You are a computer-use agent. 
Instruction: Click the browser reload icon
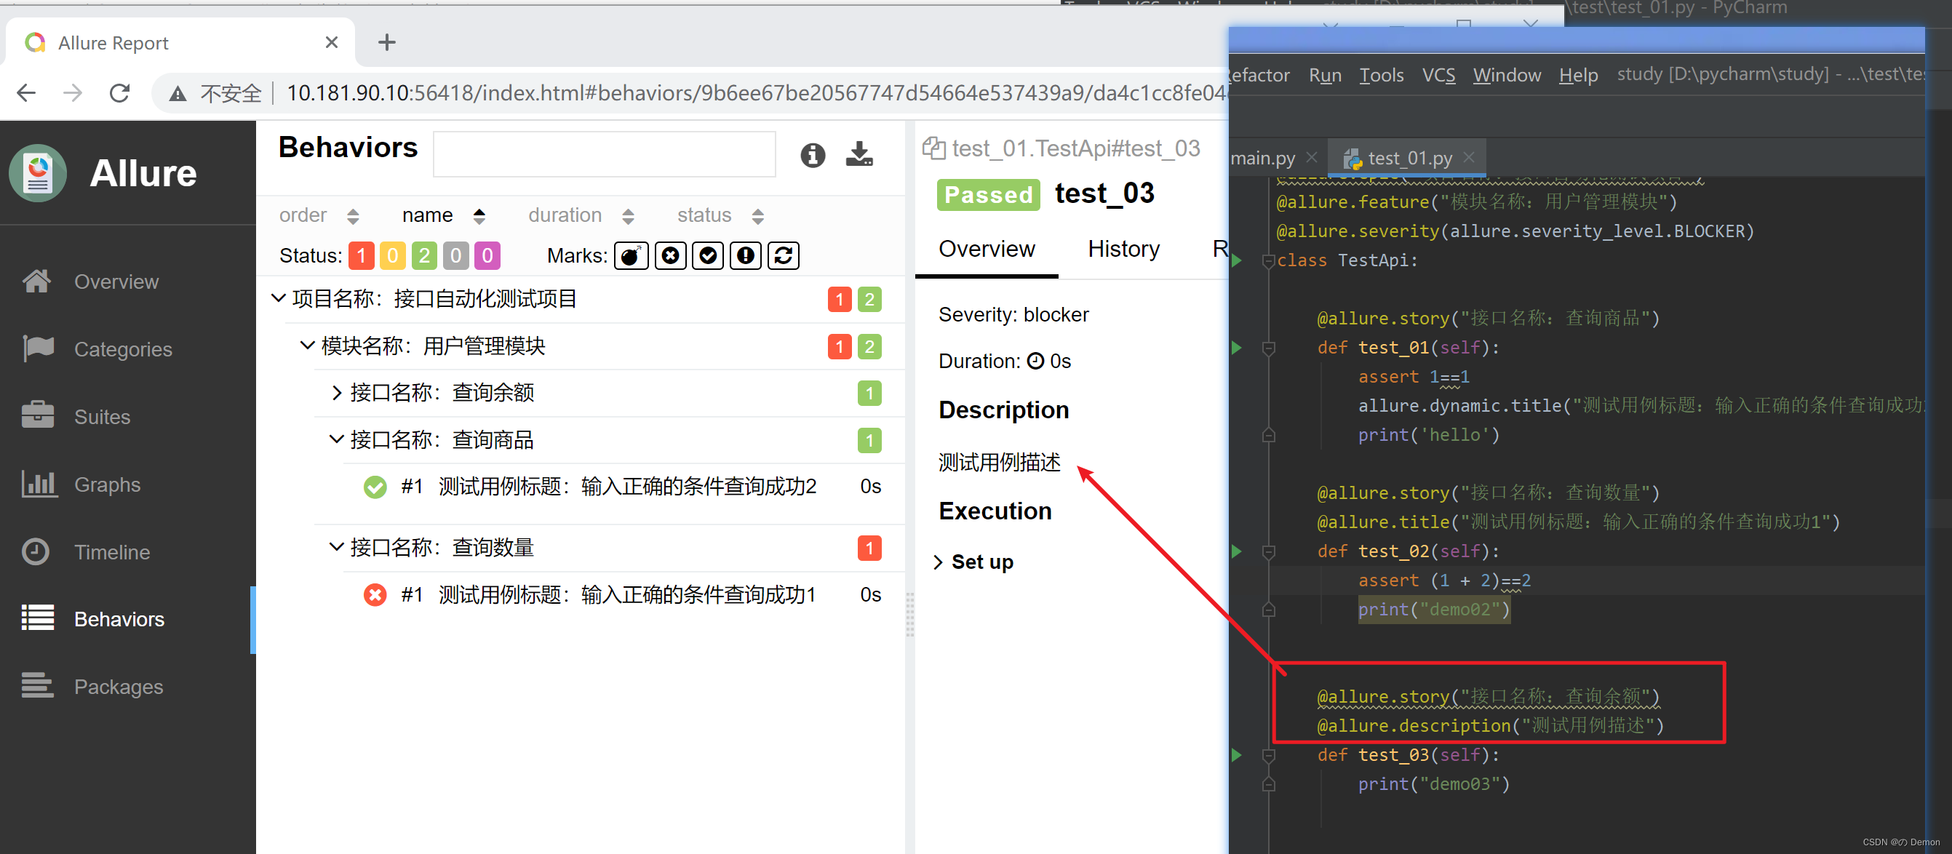119,93
